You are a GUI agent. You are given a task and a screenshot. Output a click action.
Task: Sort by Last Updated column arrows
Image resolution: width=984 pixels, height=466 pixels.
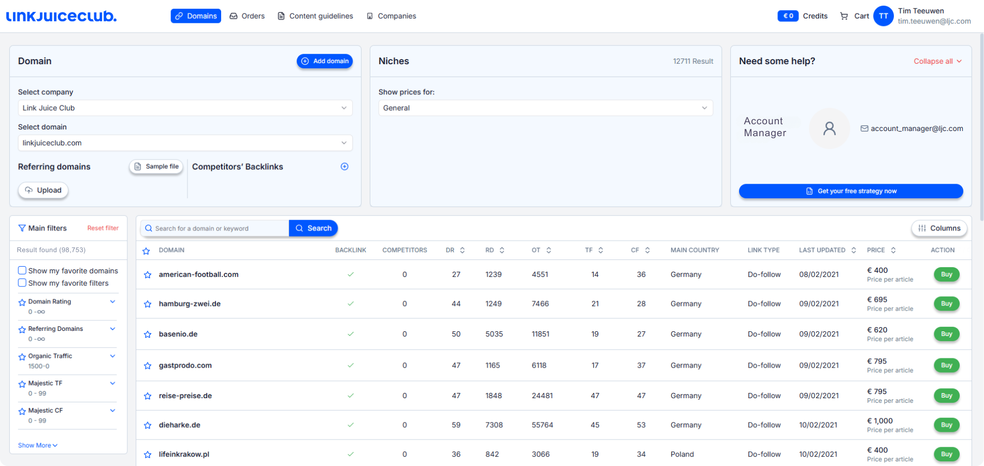pyautogui.click(x=853, y=250)
